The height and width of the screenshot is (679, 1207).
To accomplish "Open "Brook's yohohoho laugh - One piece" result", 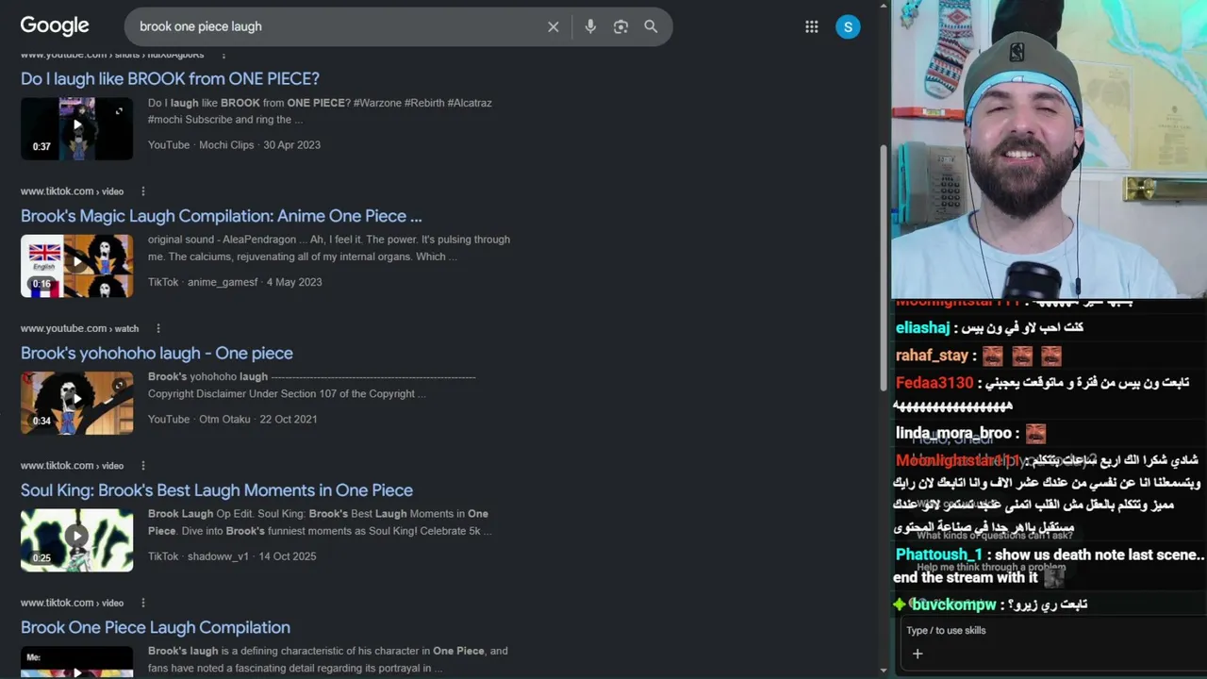I will click(157, 354).
